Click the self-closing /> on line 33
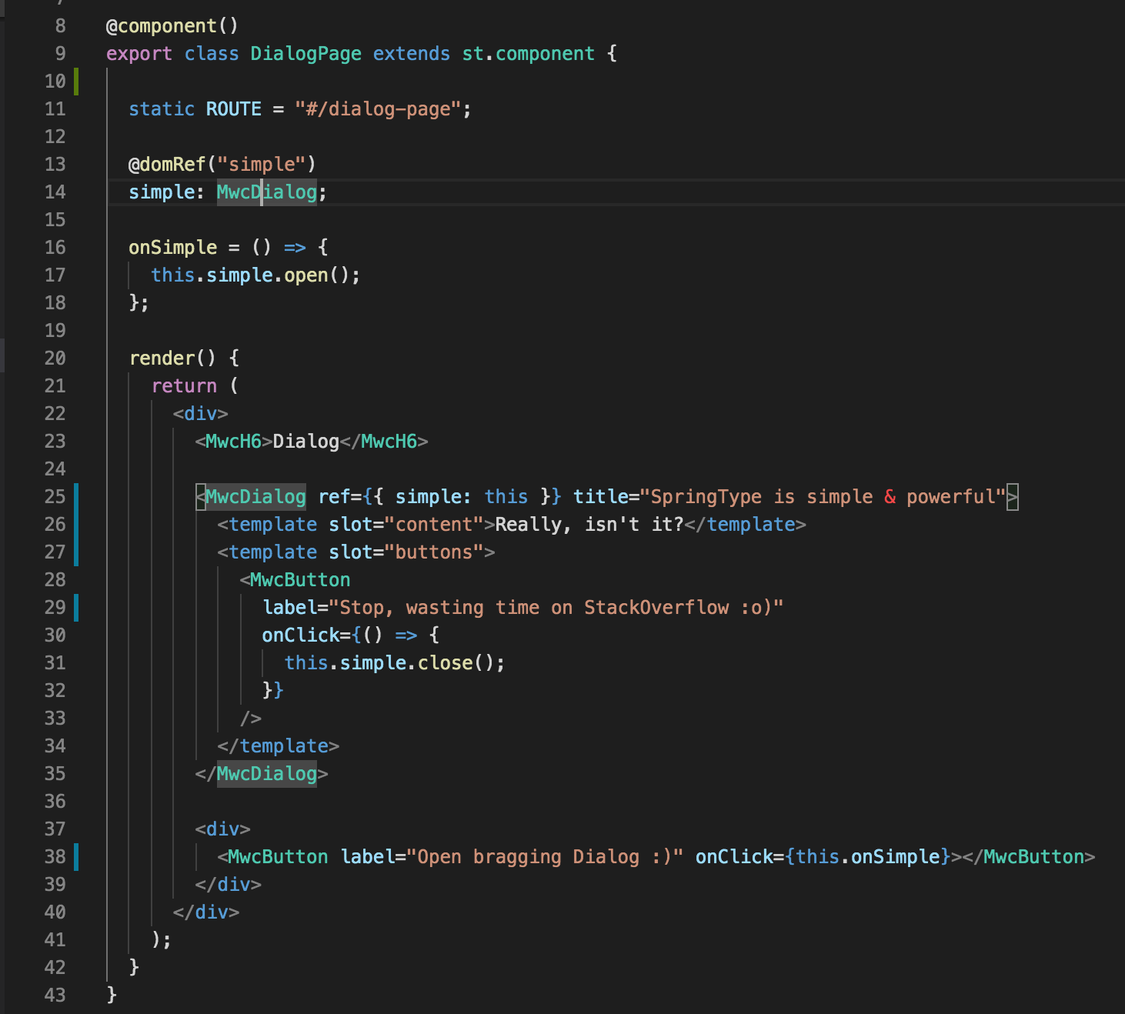Viewport: 1125px width, 1014px height. (251, 719)
